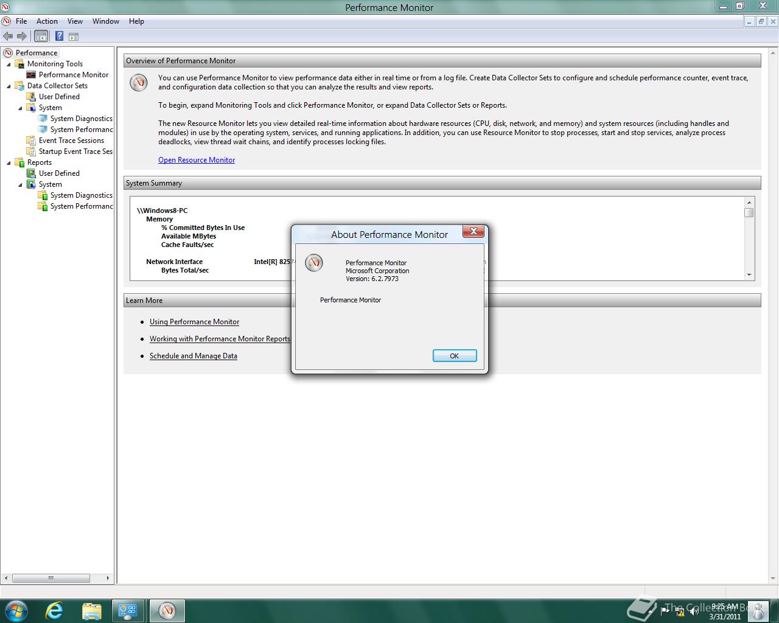Click the System Summary scroll down arrow
The width and height of the screenshot is (779, 623).
point(749,275)
